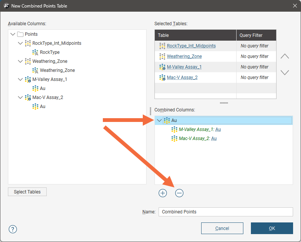Collapse the Au combined column group
Image resolution: width=301 pixels, height=242 pixels.
tap(159, 120)
